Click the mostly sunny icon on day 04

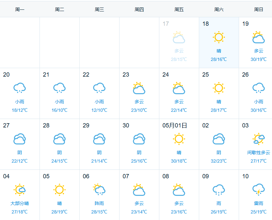pyautogui.click(x=20, y=190)
